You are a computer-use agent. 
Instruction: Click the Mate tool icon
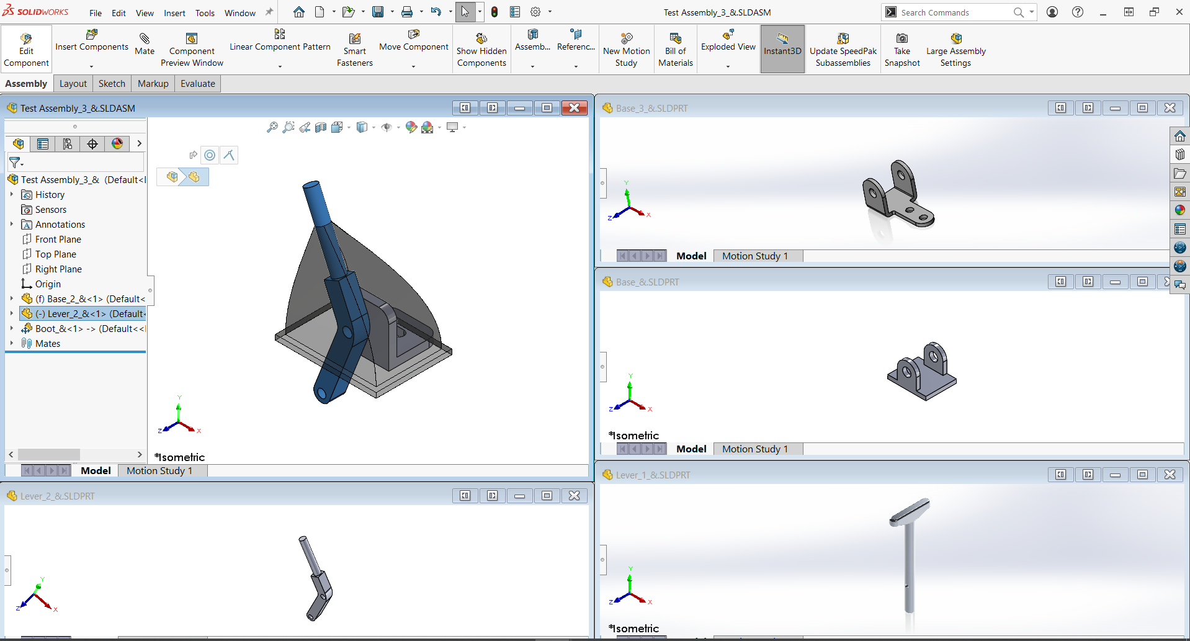tap(145, 39)
